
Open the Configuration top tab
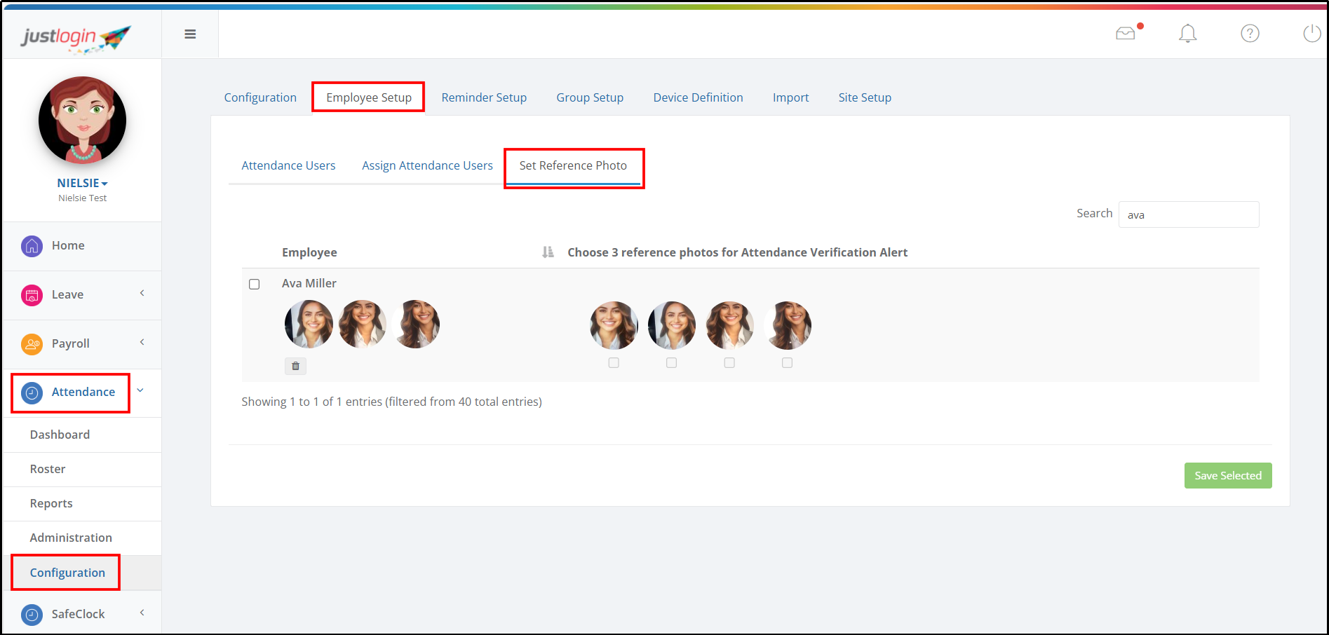pyautogui.click(x=260, y=97)
